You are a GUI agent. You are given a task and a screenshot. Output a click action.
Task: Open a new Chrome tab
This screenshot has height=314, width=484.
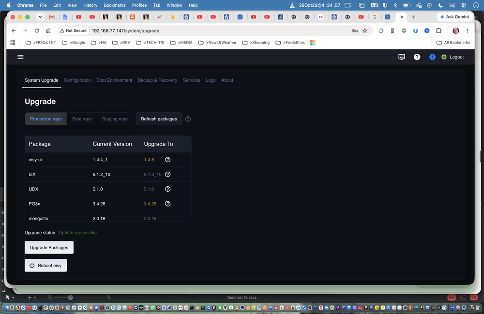[413, 17]
